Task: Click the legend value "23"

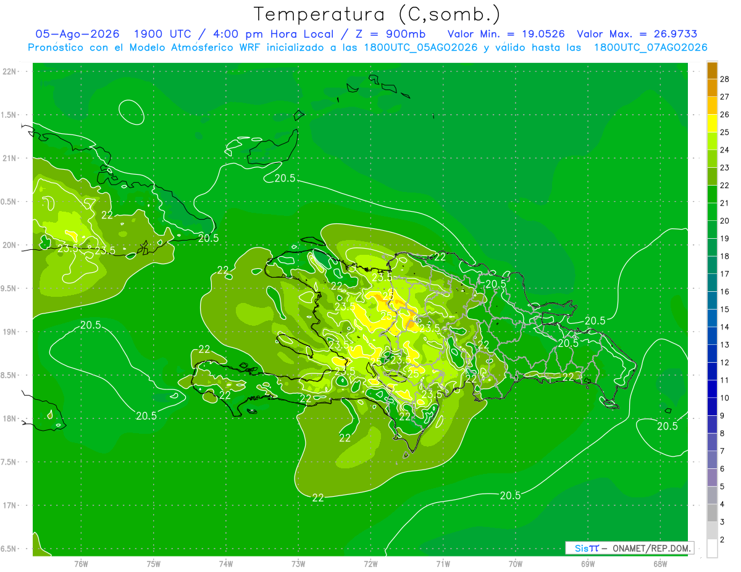Action: pyautogui.click(x=724, y=168)
